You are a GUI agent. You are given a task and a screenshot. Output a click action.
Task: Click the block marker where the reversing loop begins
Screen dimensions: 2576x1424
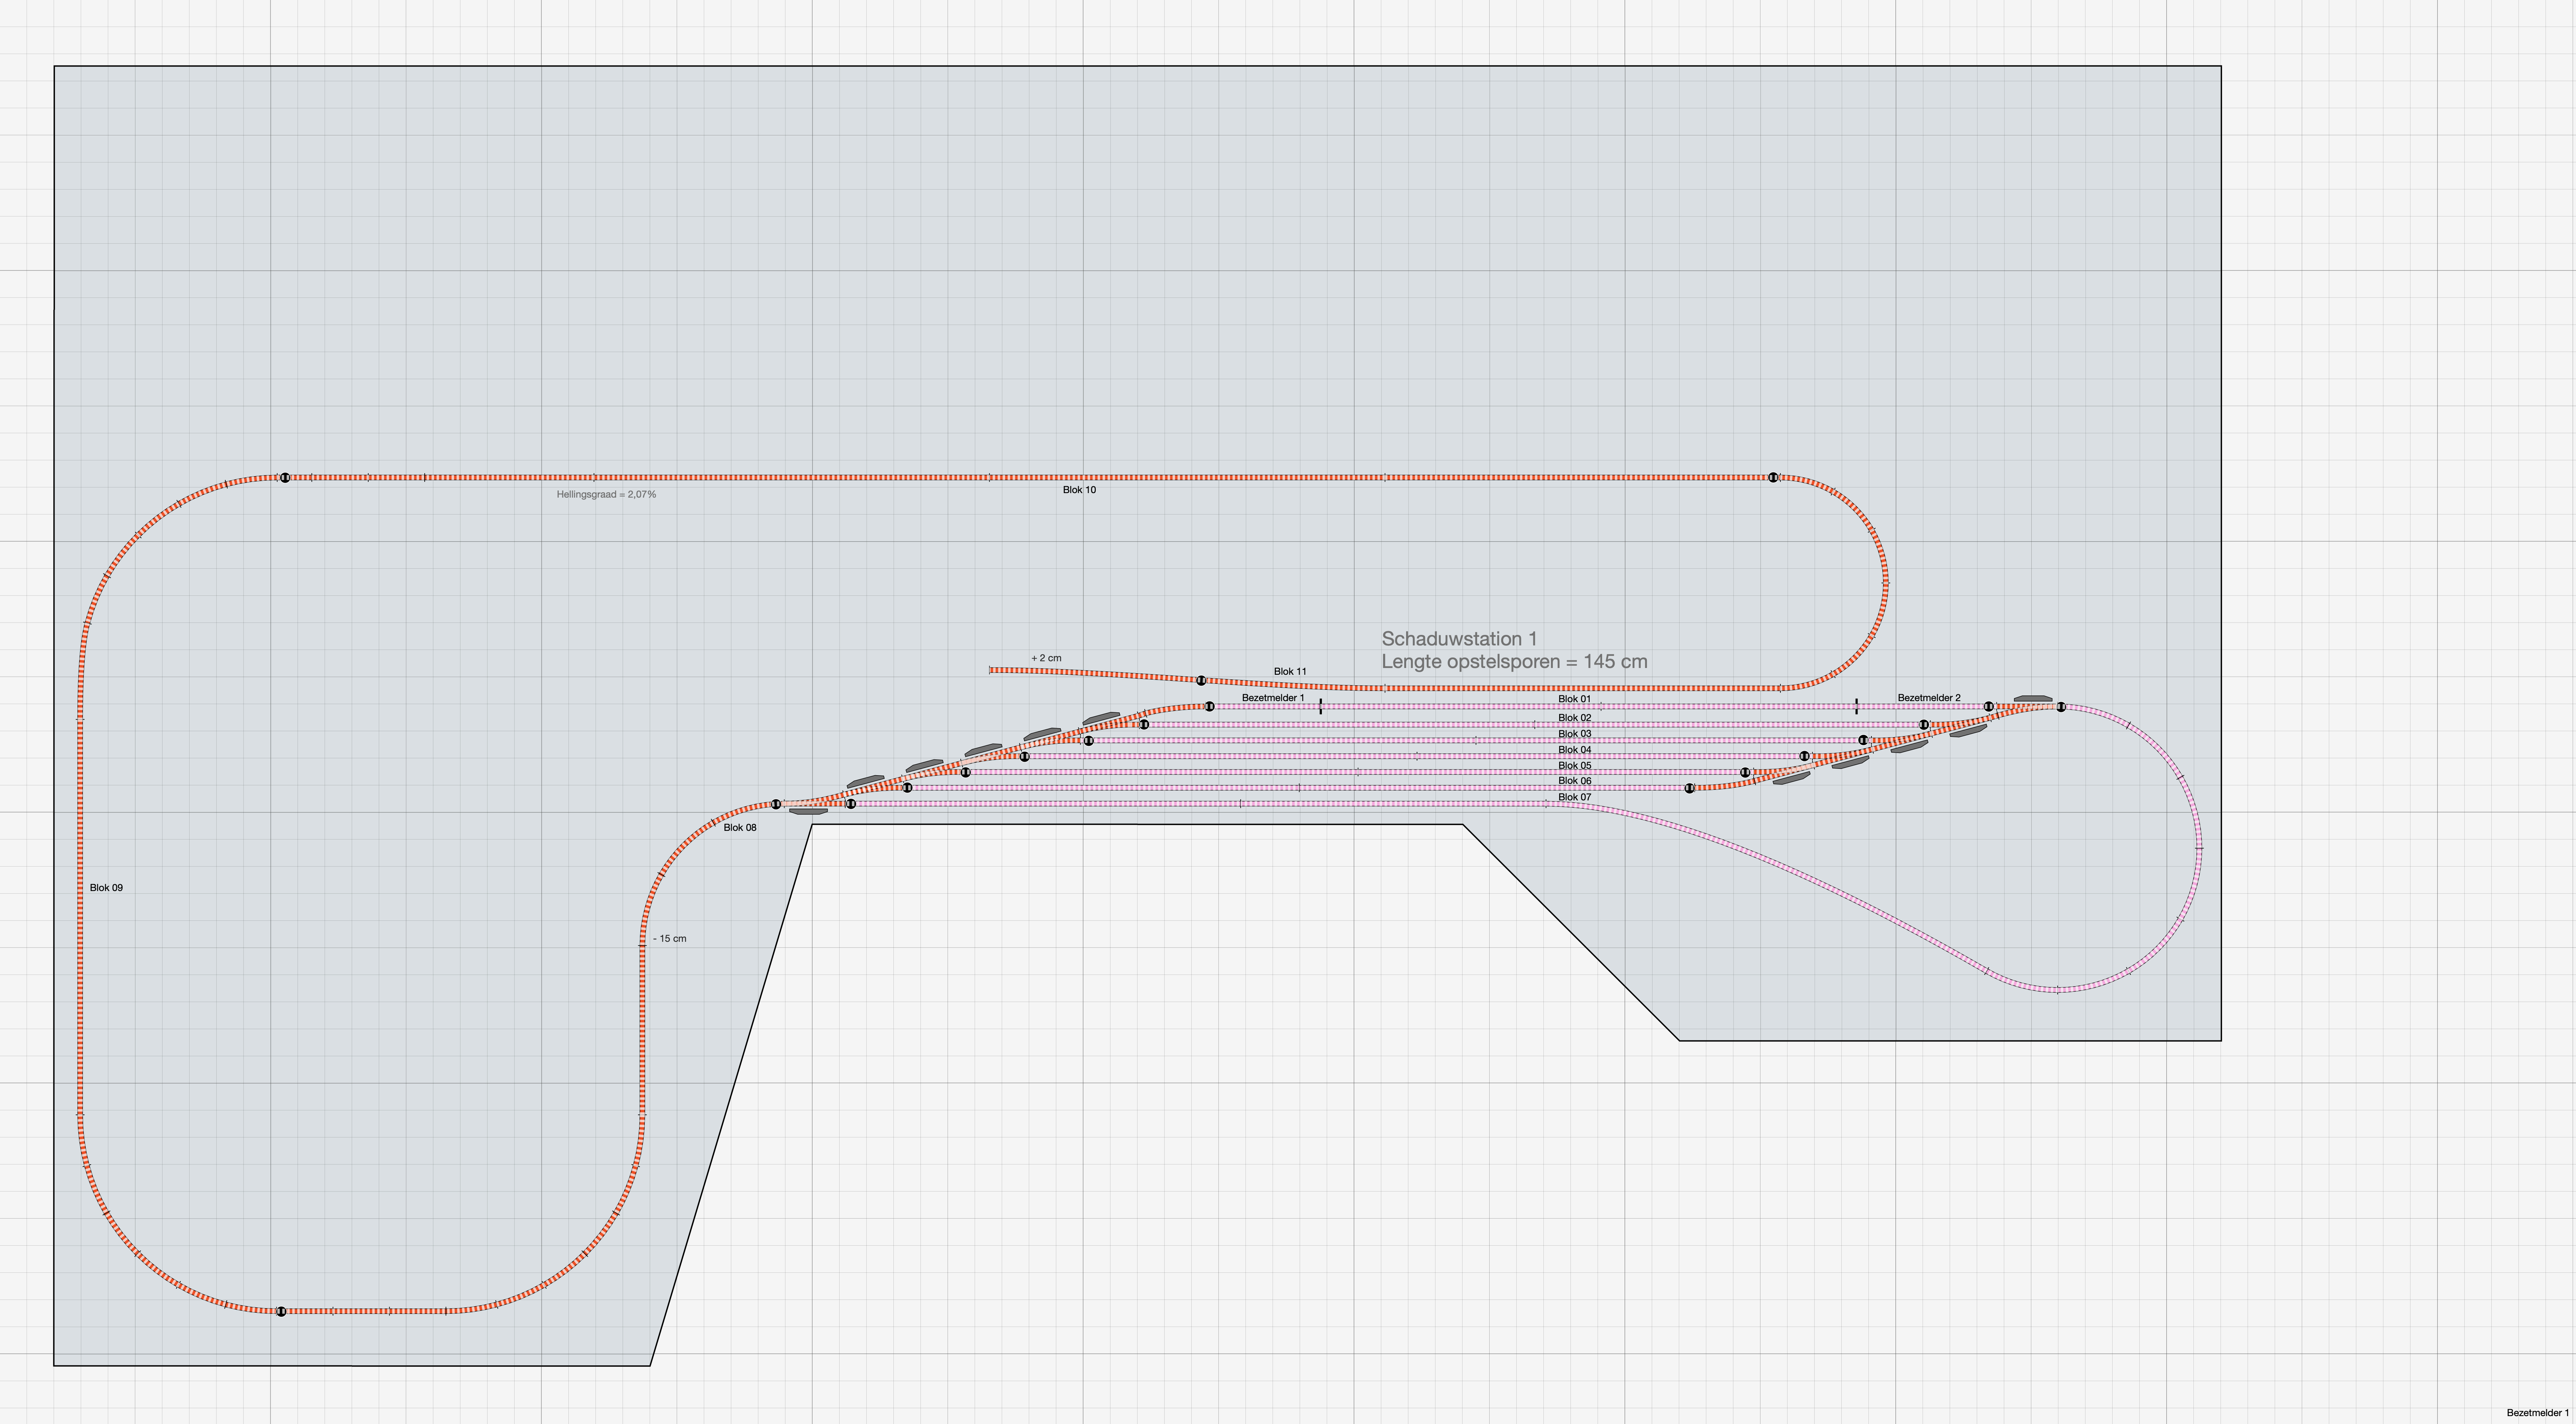2061,707
